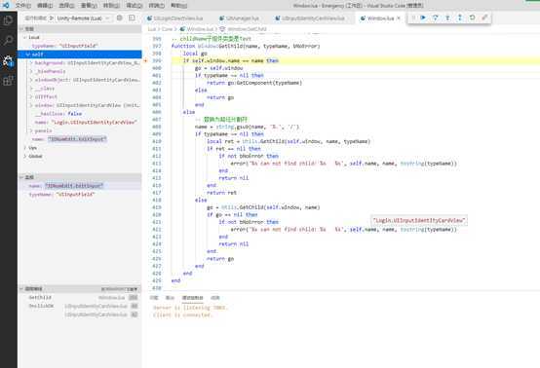Open the 调试 Debug menu
Screen dimensions: 540x368
(x=134, y=6)
